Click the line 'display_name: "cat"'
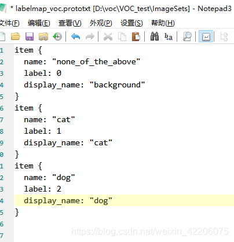 pyautogui.click(x=68, y=143)
